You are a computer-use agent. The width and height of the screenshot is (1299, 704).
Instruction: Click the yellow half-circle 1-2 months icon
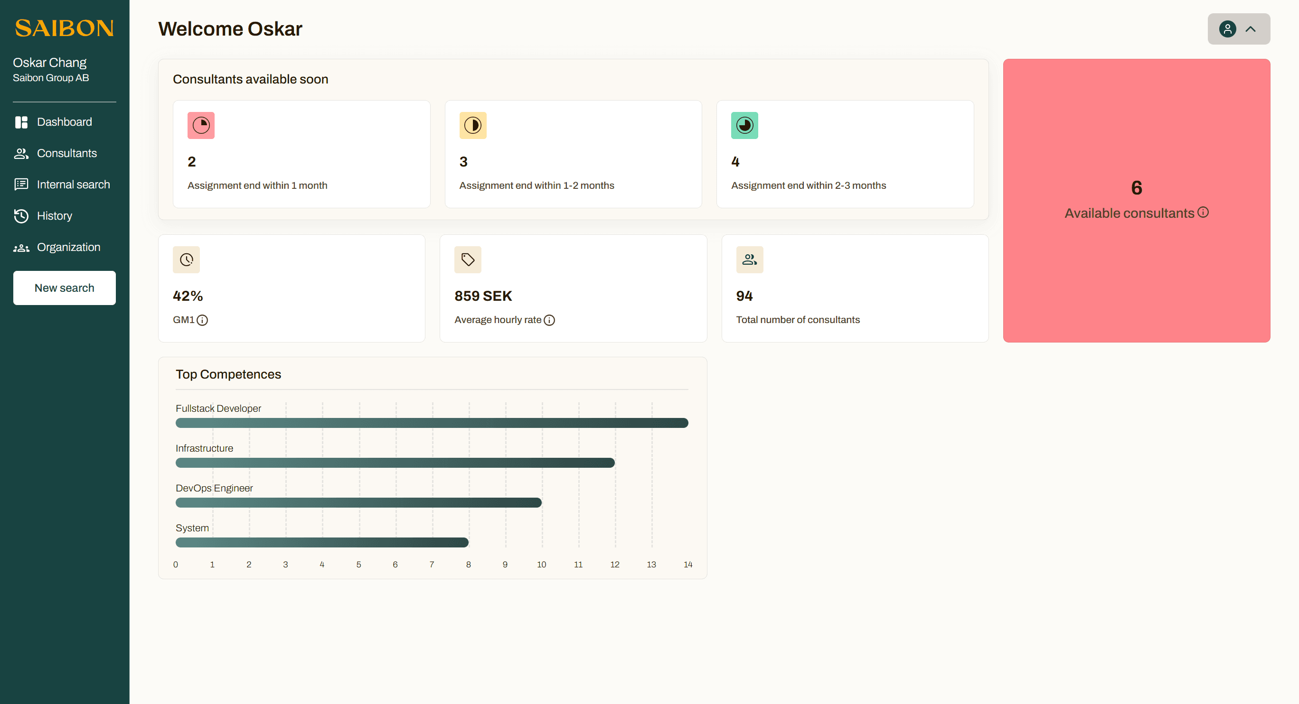(x=472, y=125)
